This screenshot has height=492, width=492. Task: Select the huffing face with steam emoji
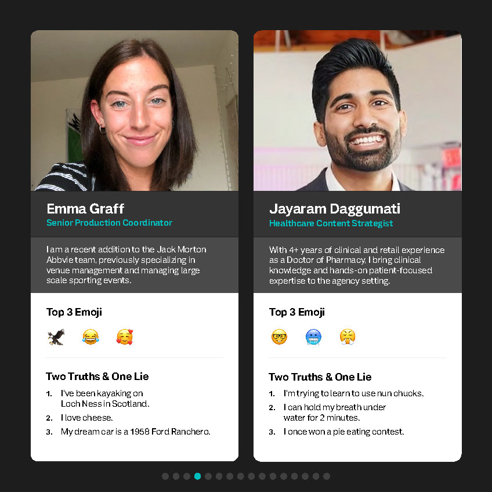pos(348,337)
